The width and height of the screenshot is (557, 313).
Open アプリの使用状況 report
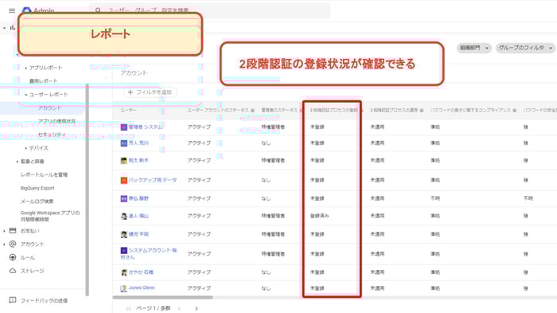point(56,121)
